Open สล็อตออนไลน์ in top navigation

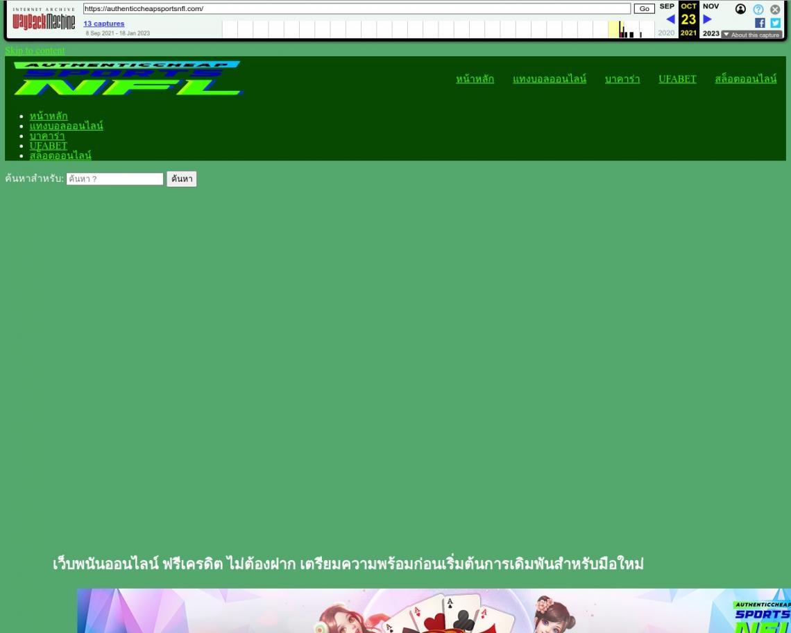[746, 78]
